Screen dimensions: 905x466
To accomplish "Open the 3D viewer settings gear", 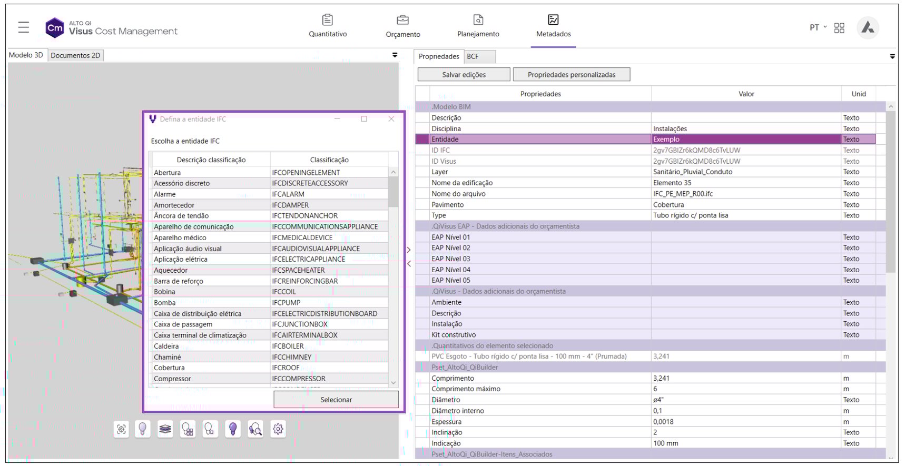I will pyautogui.click(x=278, y=429).
